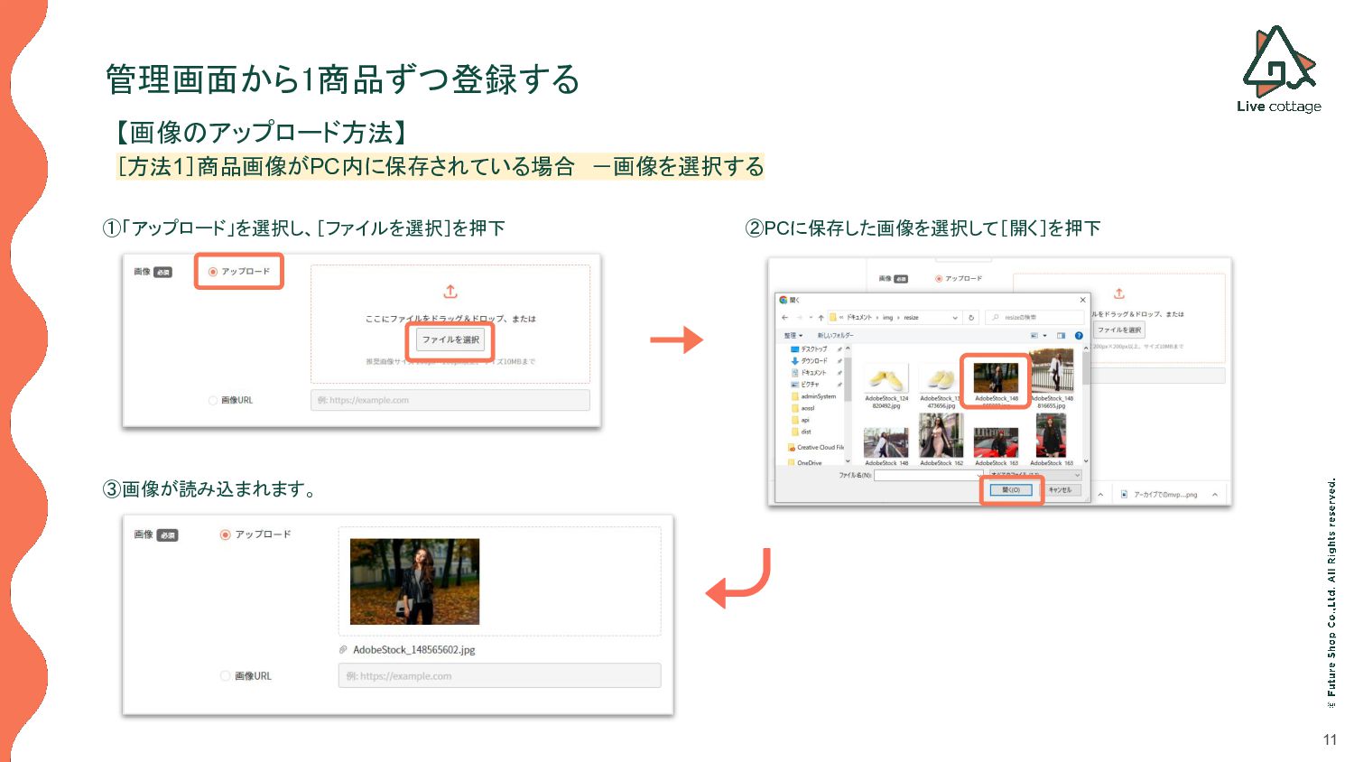Select Creative Cloud Files in sidebar
The width and height of the screenshot is (1354, 762).
[x=816, y=447]
